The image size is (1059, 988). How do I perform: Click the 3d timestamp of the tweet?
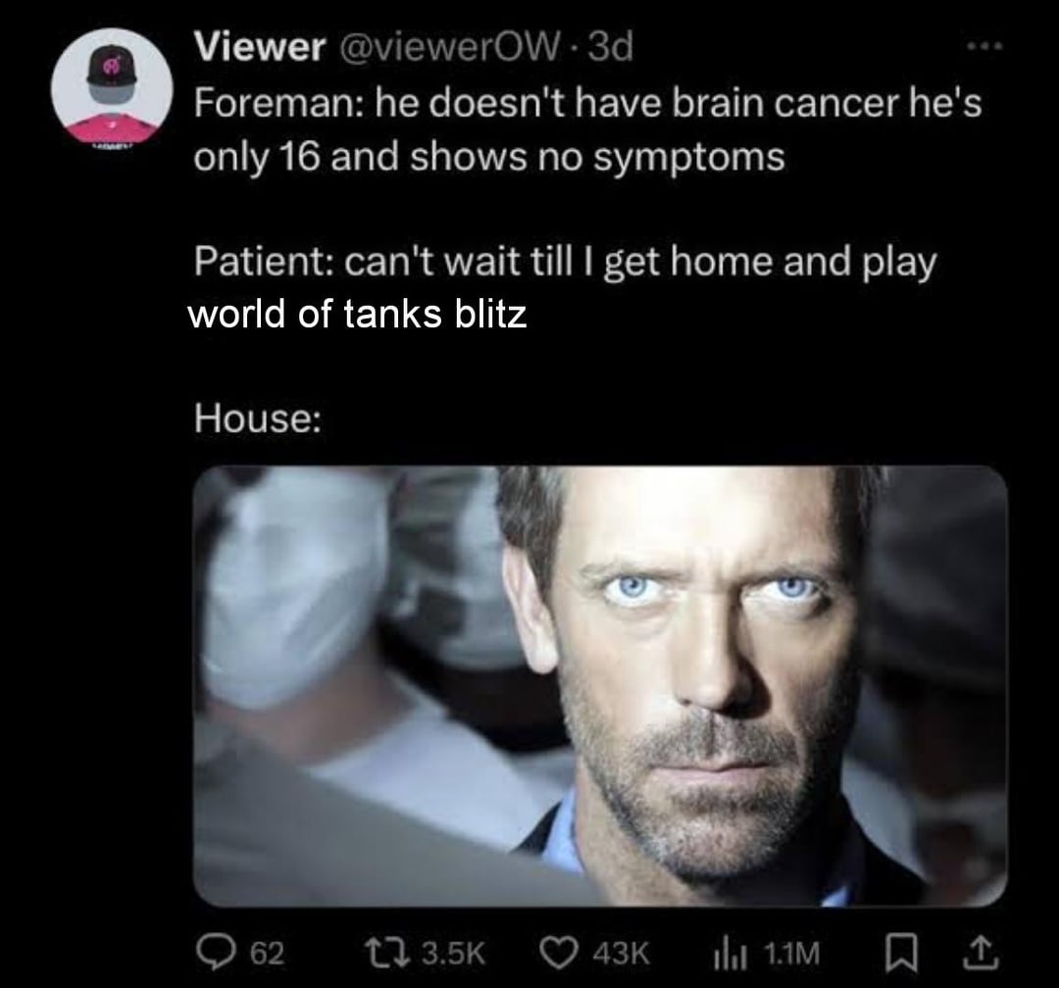tap(610, 47)
